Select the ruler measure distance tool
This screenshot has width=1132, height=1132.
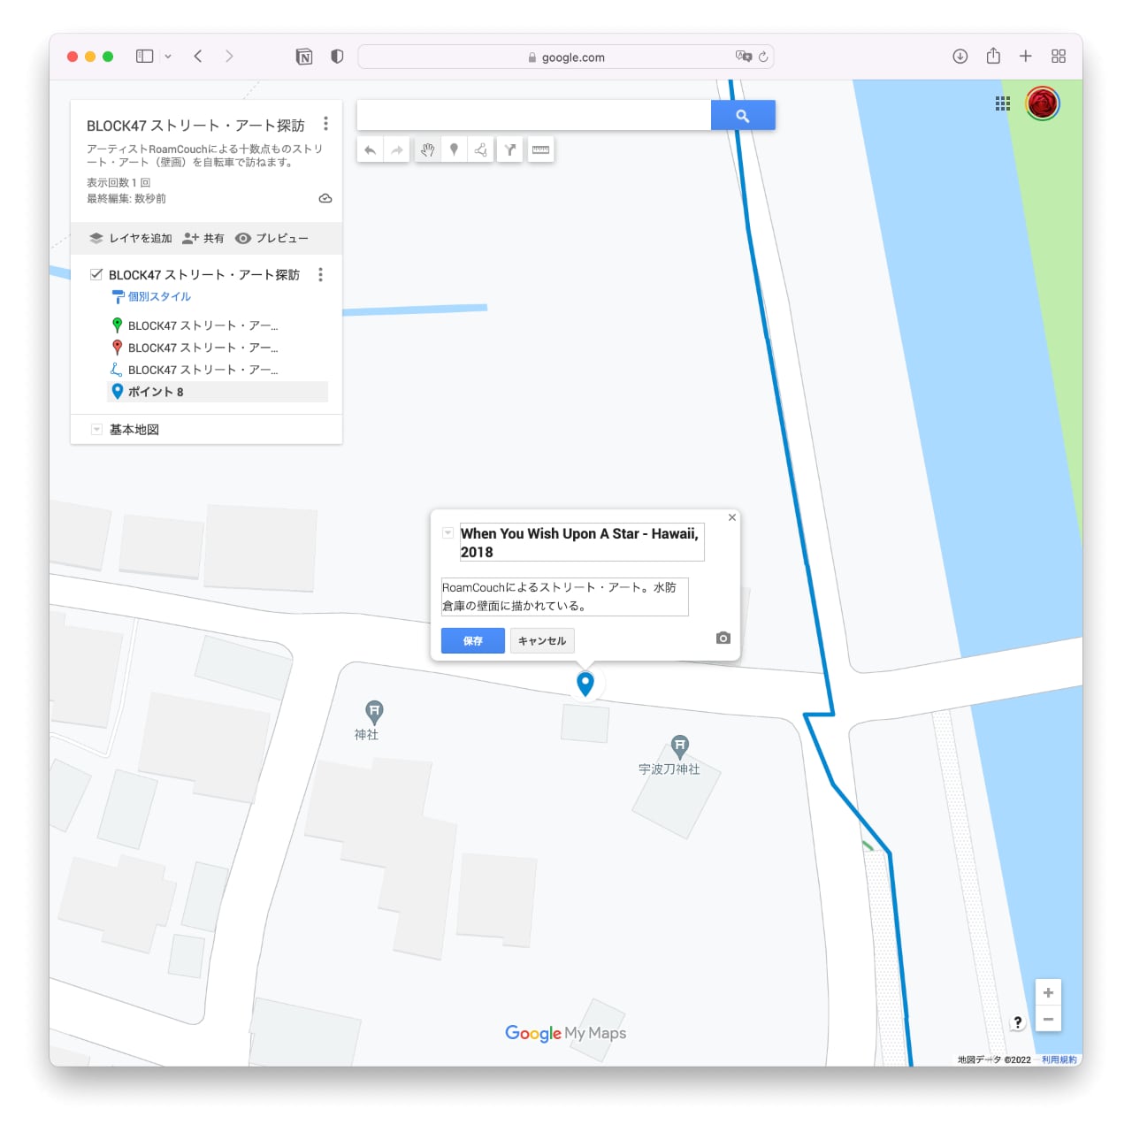click(x=540, y=150)
